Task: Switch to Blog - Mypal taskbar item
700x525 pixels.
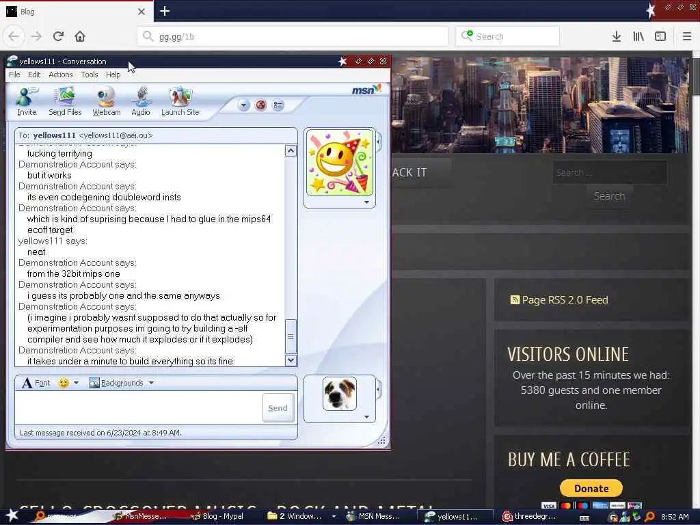Action: coord(217,517)
